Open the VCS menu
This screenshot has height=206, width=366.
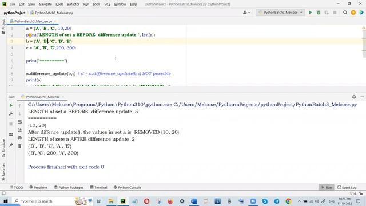pyautogui.click(x=107, y=4)
